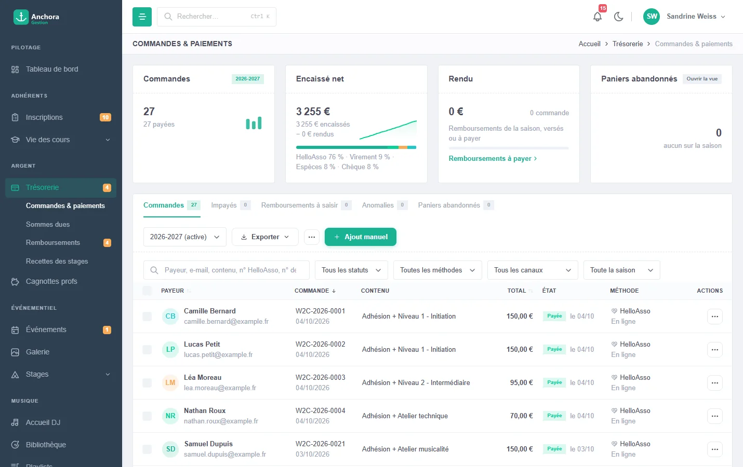743x467 pixels.
Task: Open Galerie in the sidebar
Action: tap(61, 352)
